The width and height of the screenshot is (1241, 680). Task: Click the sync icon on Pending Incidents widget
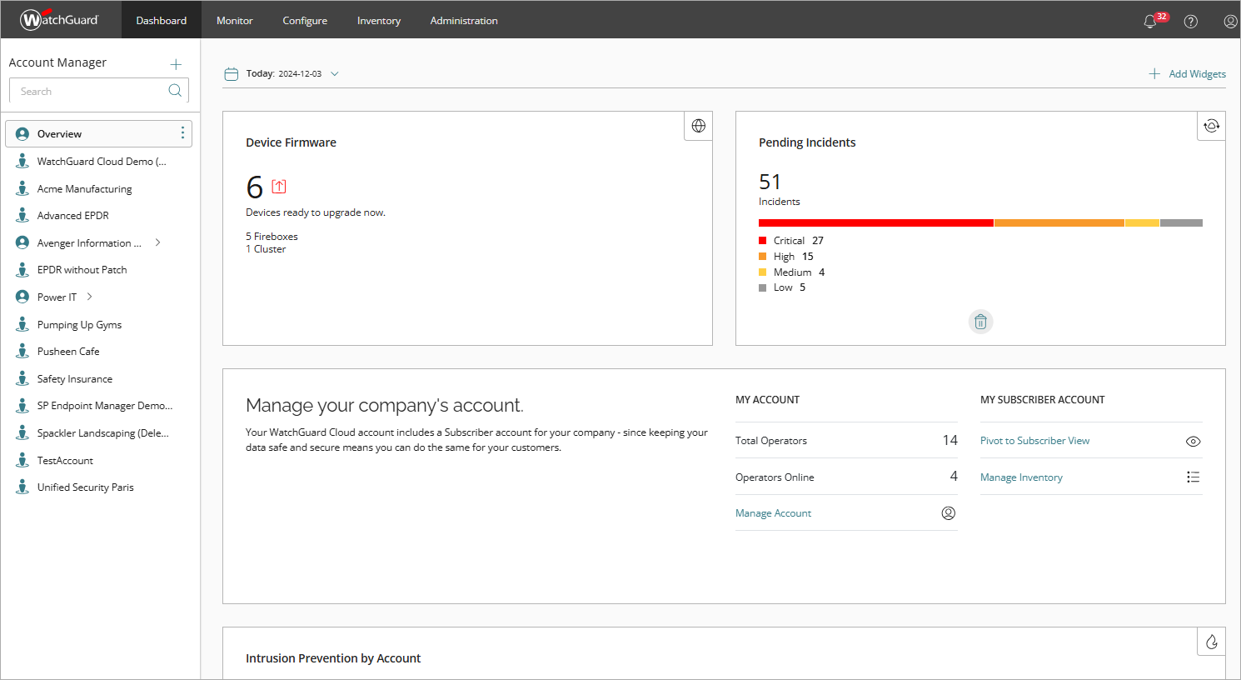point(1211,125)
